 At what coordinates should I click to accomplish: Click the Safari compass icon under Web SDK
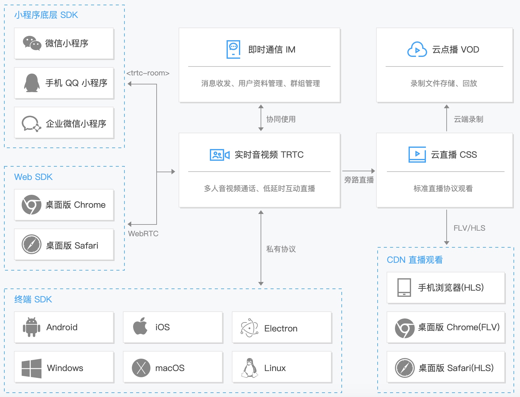click(32, 244)
